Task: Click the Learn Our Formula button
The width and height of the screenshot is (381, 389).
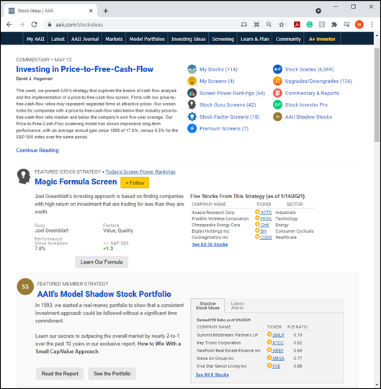Action: pyautogui.click(x=102, y=262)
